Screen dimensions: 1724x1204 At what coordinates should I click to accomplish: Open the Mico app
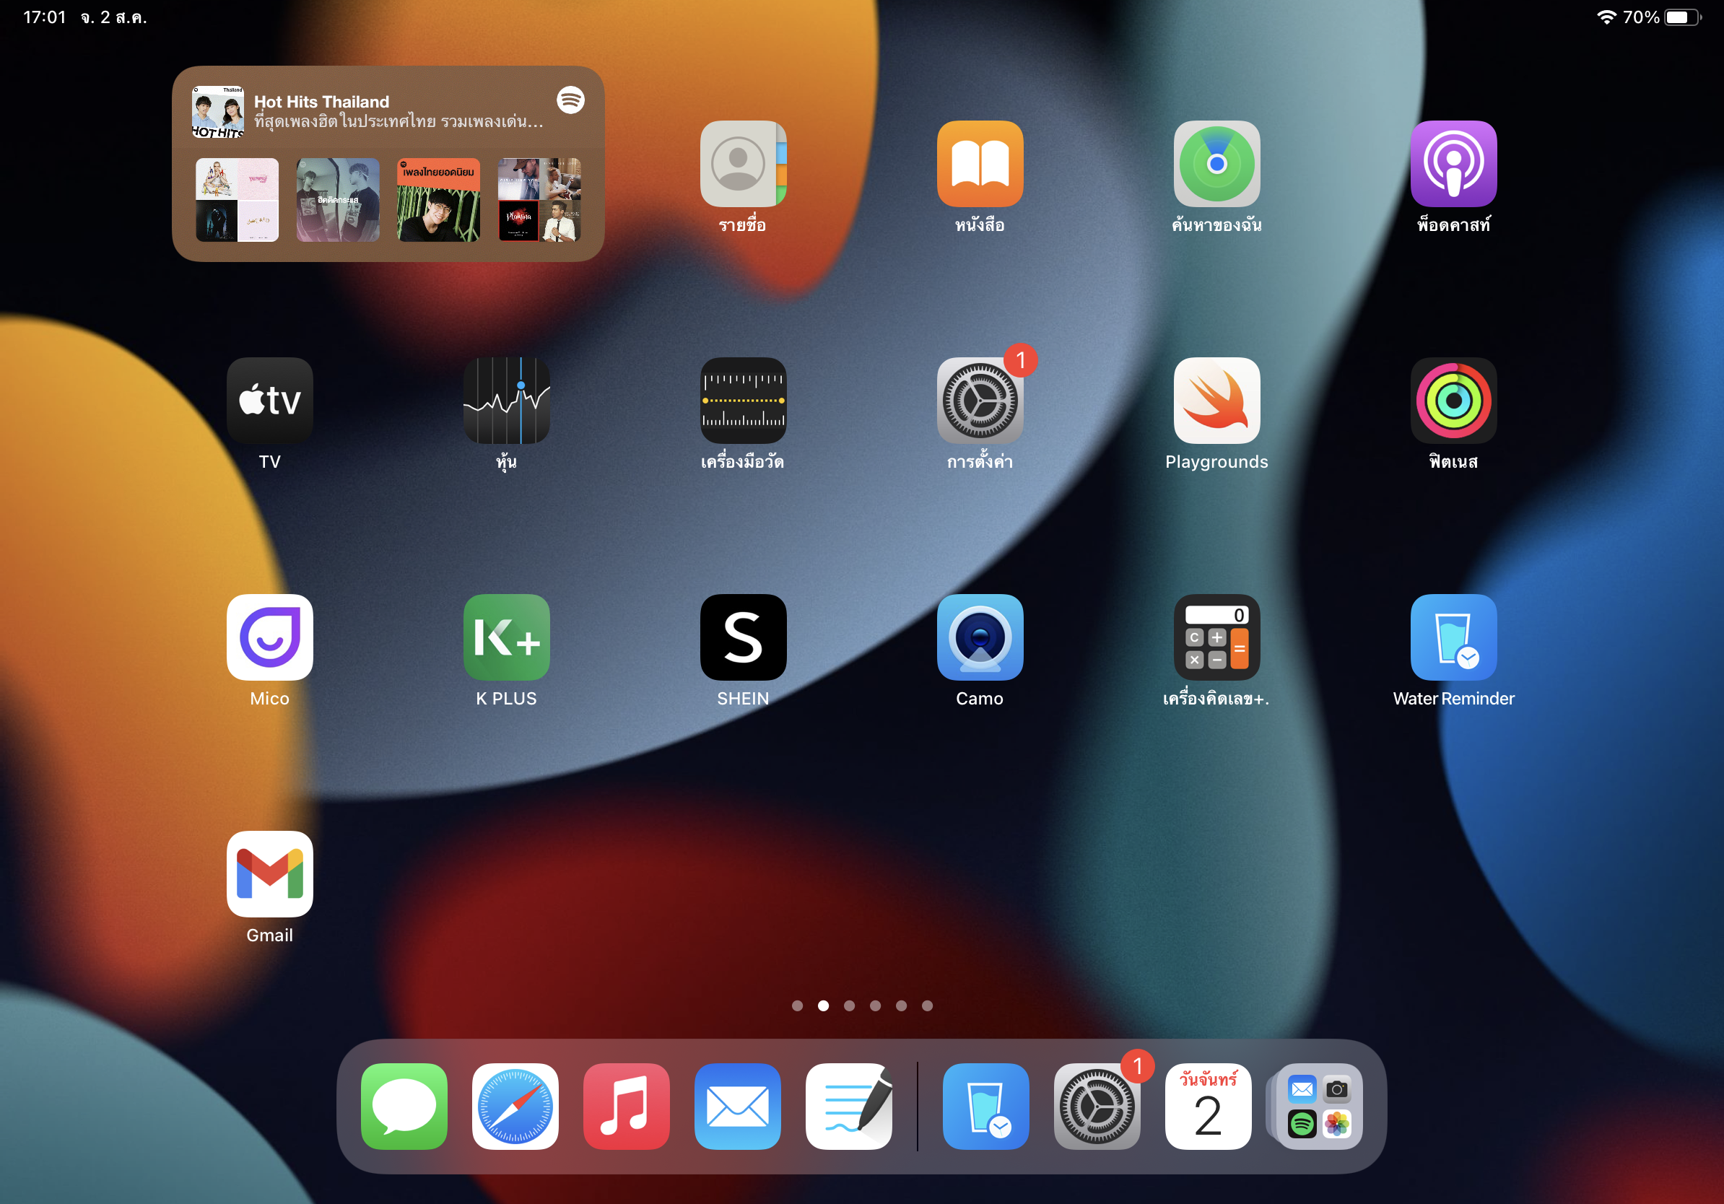269,637
